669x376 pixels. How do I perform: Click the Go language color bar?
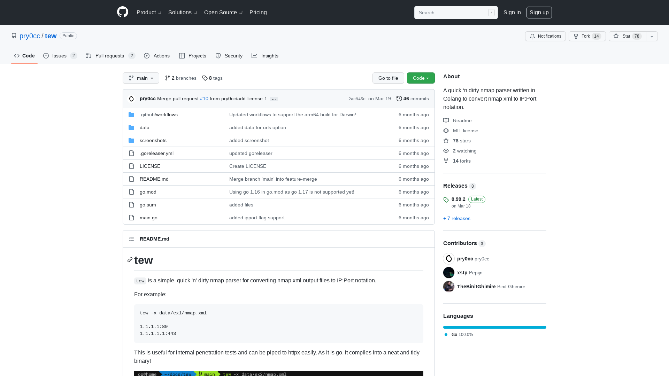pos(495,327)
